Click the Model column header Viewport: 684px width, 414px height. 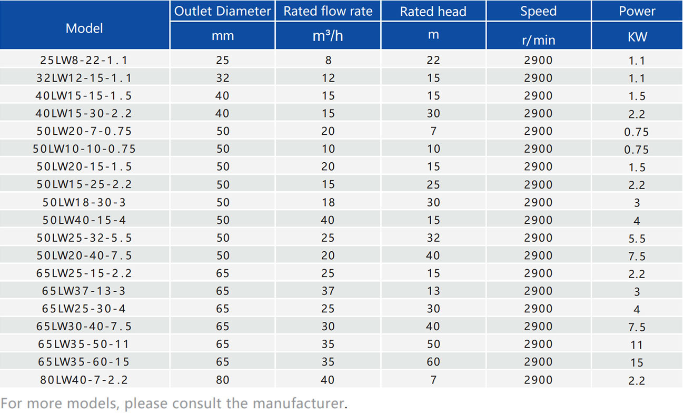[84, 28]
